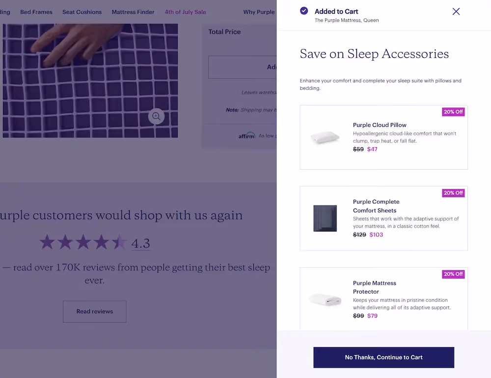Screen dimensions: 491x378
Task: Click the Mattress Protector description text
Action: coord(402,304)
